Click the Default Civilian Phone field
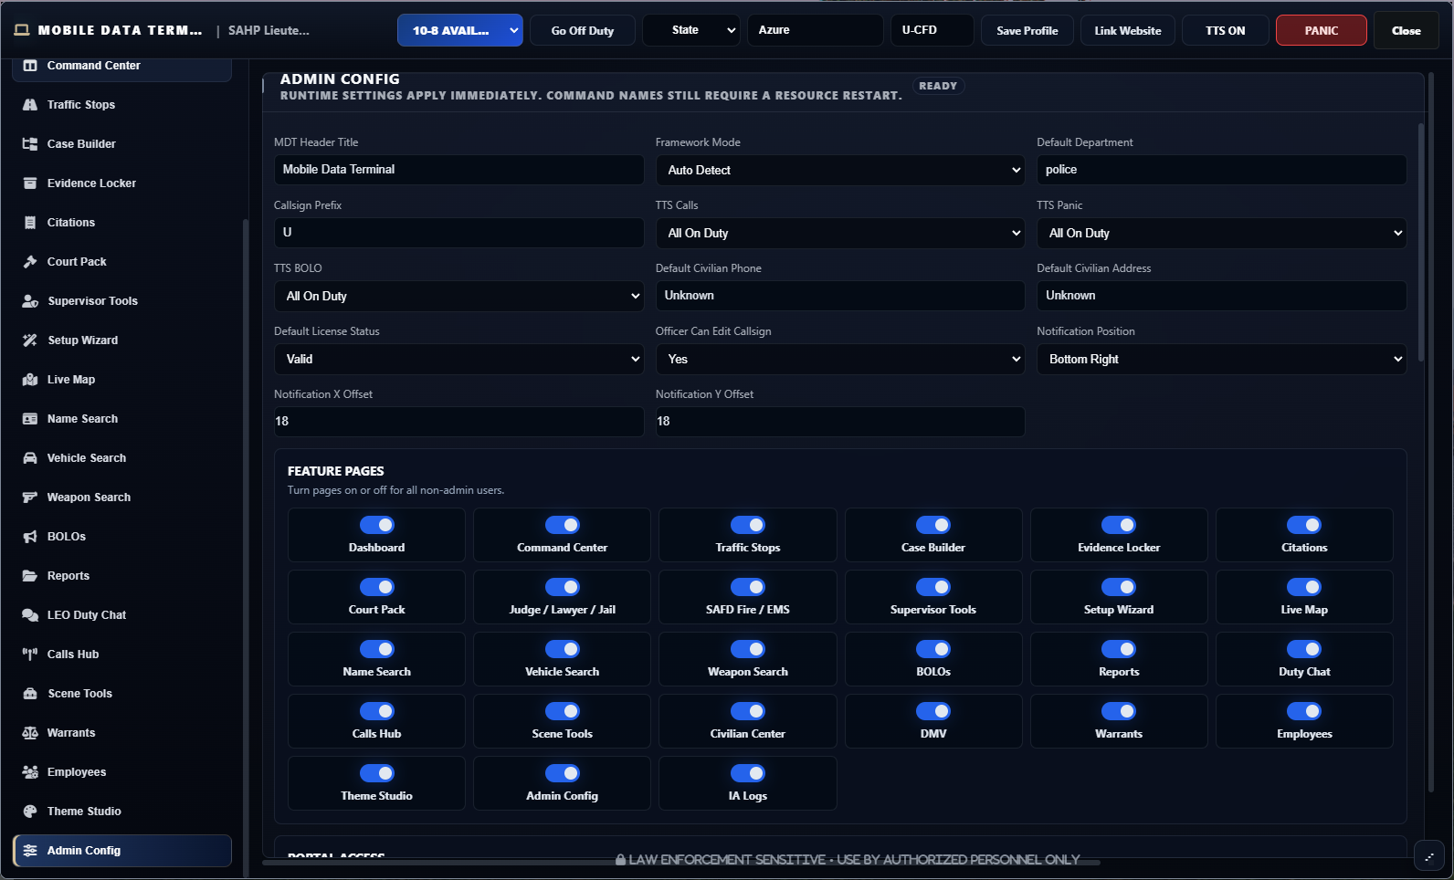 [840, 296]
